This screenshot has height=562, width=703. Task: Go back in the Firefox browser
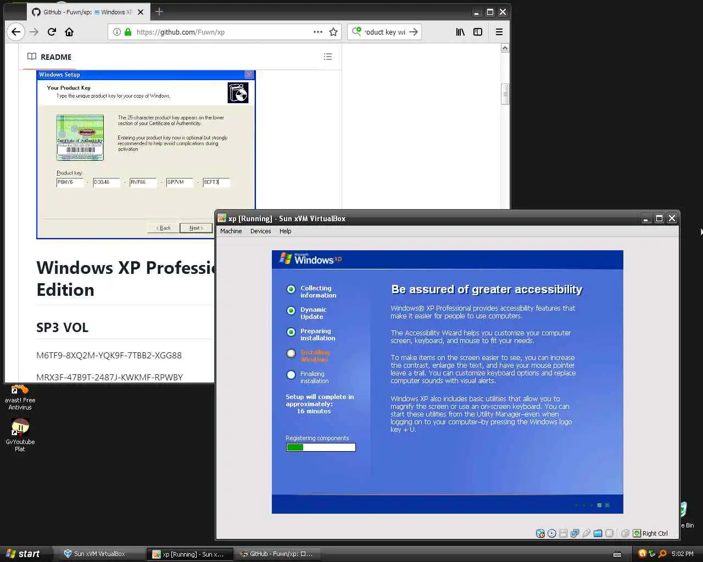pyautogui.click(x=16, y=32)
